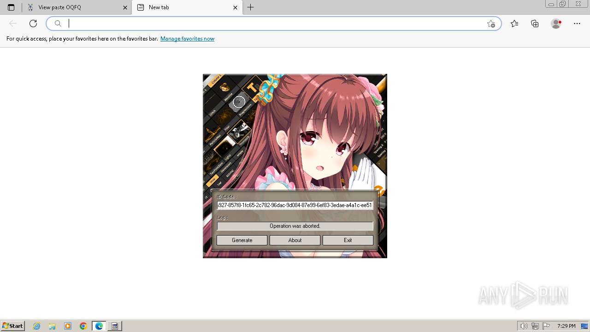
Task: Open the About button in keygen
Action: [295, 240]
